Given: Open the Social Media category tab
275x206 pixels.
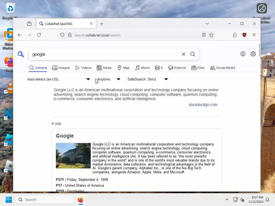Looking at the screenshot, I should pos(222,68).
